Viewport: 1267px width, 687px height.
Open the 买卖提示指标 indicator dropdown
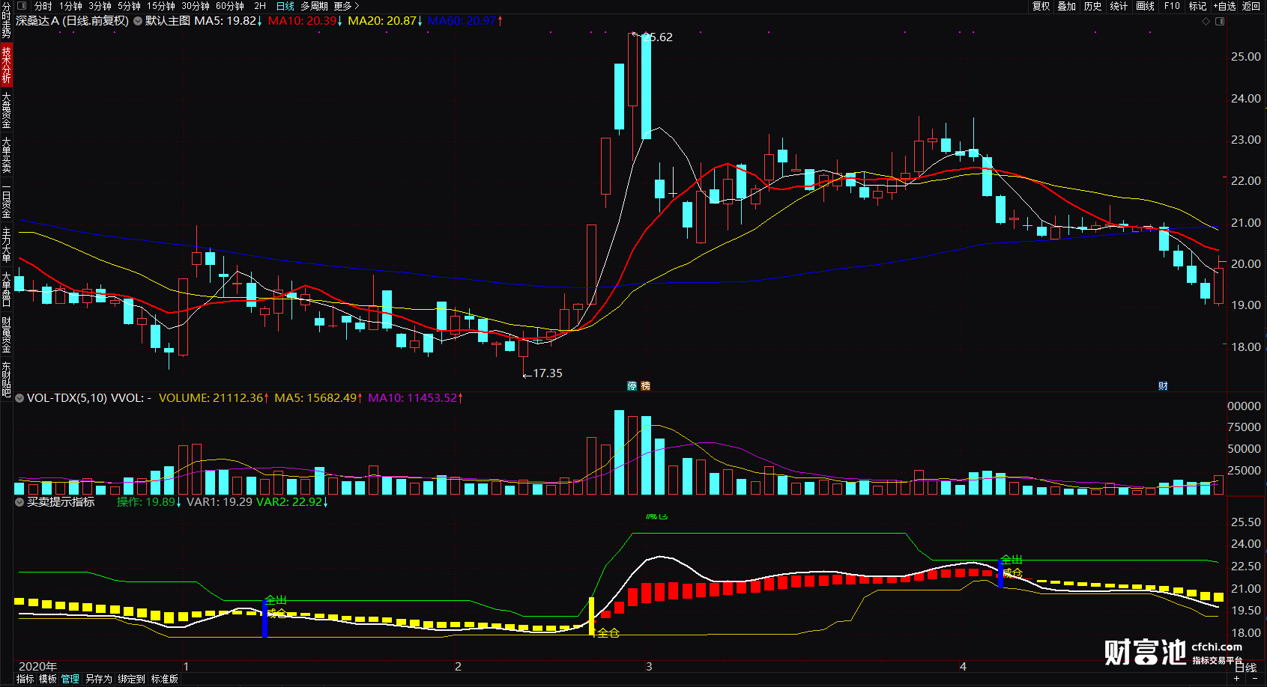(x=19, y=502)
